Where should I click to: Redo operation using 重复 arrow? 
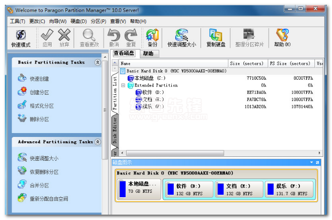[x=131, y=38]
